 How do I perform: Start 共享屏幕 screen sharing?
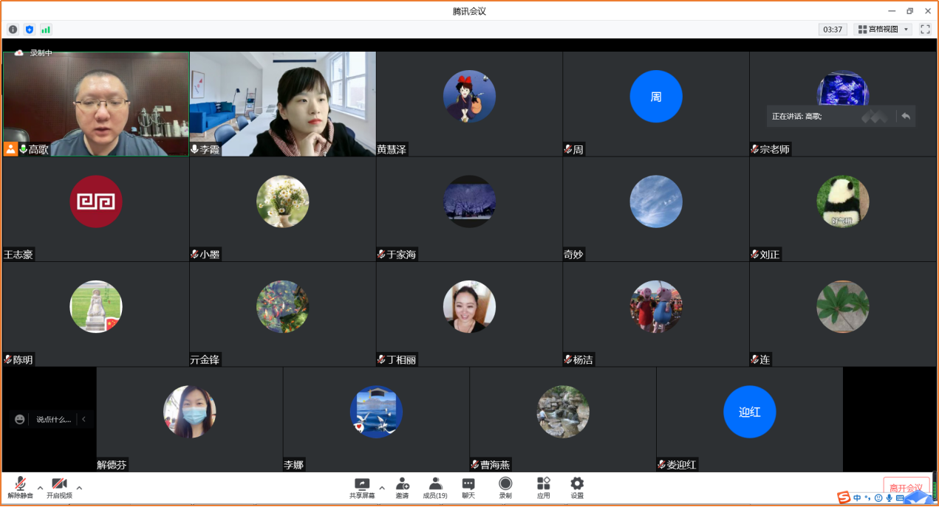pyautogui.click(x=362, y=488)
